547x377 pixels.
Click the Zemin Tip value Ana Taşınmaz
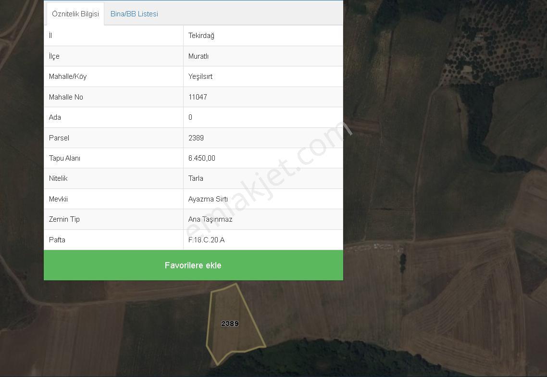pyautogui.click(x=211, y=219)
